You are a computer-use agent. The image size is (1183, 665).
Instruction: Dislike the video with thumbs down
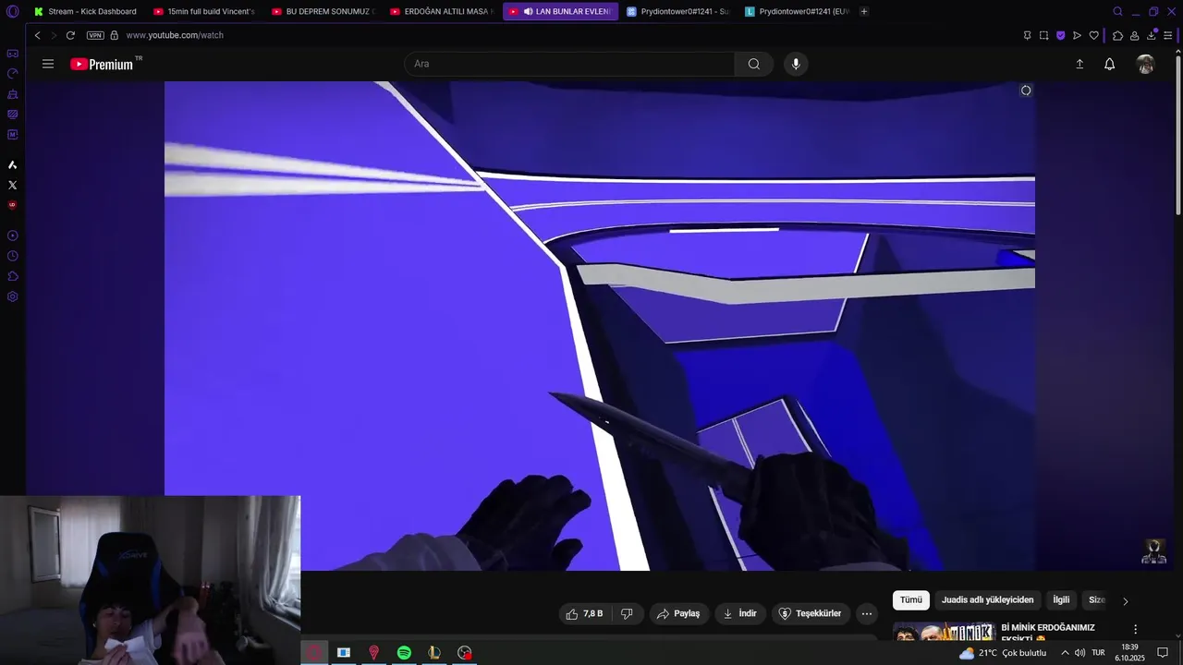tap(627, 613)
